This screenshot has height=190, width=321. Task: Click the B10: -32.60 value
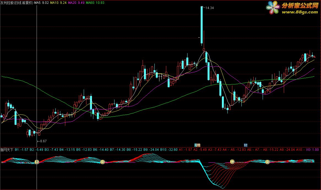click(169, 150)
